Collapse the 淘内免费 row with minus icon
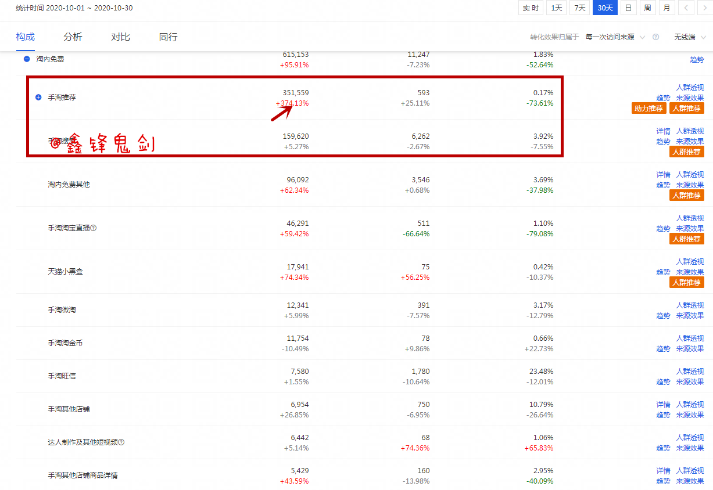Image resolution: width=713 pixels, height=490 pixels. click(x=27, y=59)
